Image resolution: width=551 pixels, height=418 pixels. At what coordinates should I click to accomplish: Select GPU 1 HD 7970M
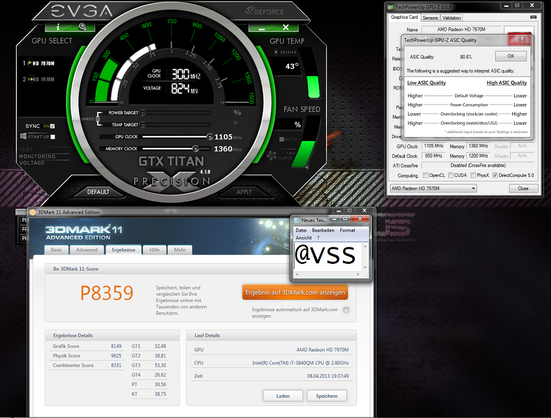pos(39,64)
